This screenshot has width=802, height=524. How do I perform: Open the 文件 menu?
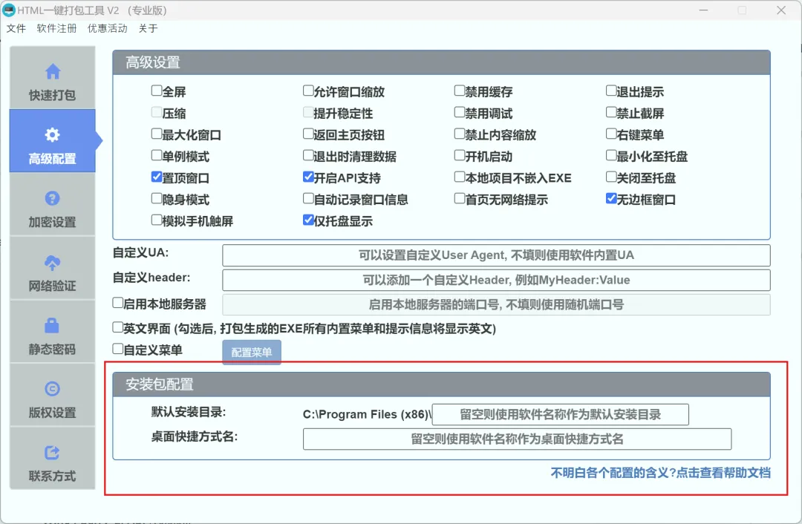[16, 29]
